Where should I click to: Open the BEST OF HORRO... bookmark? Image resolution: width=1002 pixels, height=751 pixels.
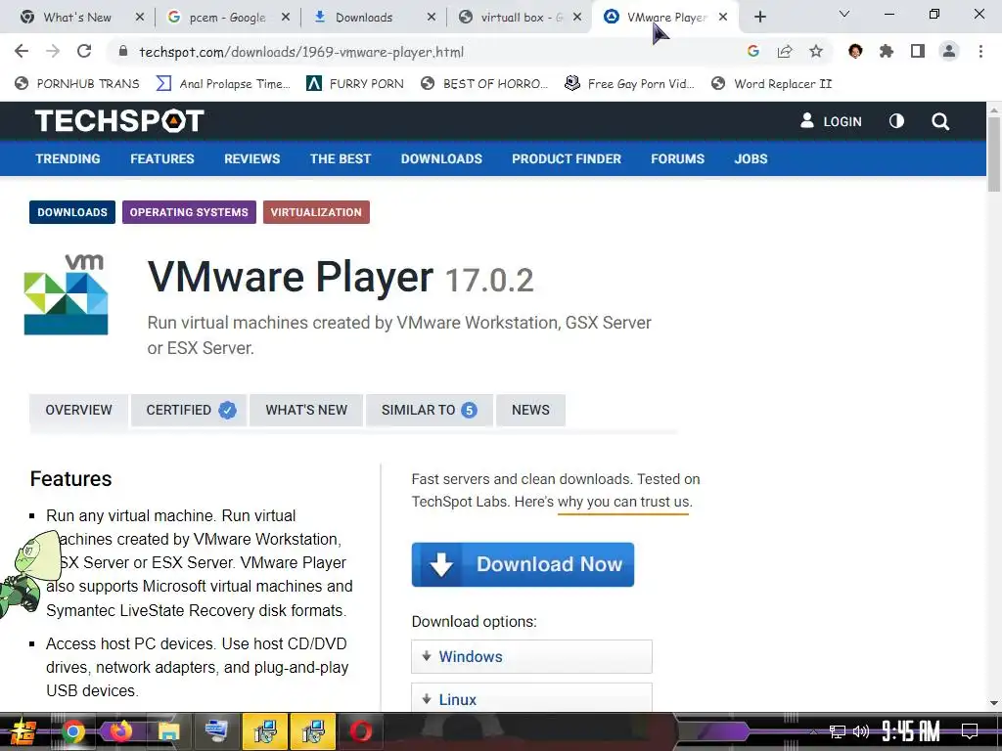[485, 84]
